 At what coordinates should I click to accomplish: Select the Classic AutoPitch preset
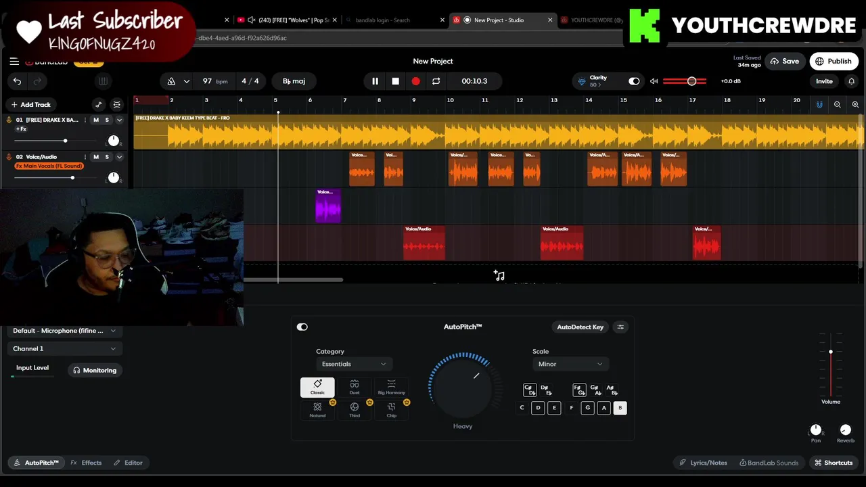317,388
